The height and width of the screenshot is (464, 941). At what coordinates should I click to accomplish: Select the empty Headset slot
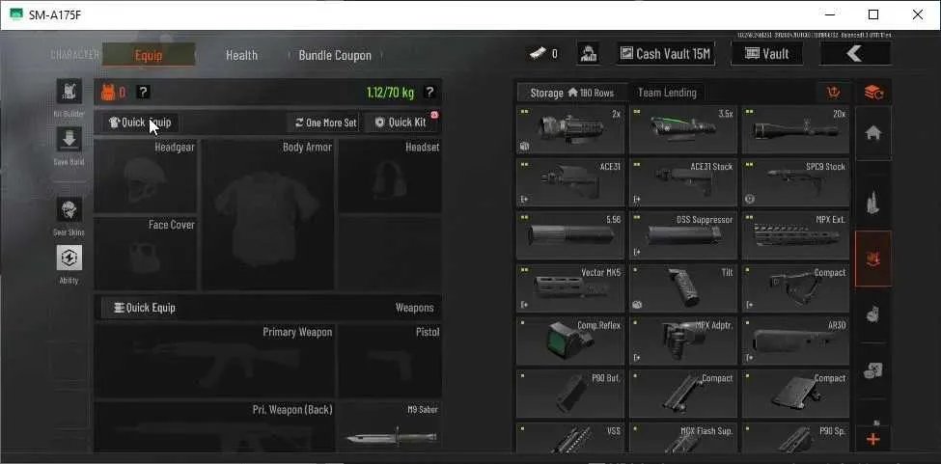[x=390, y=177]
